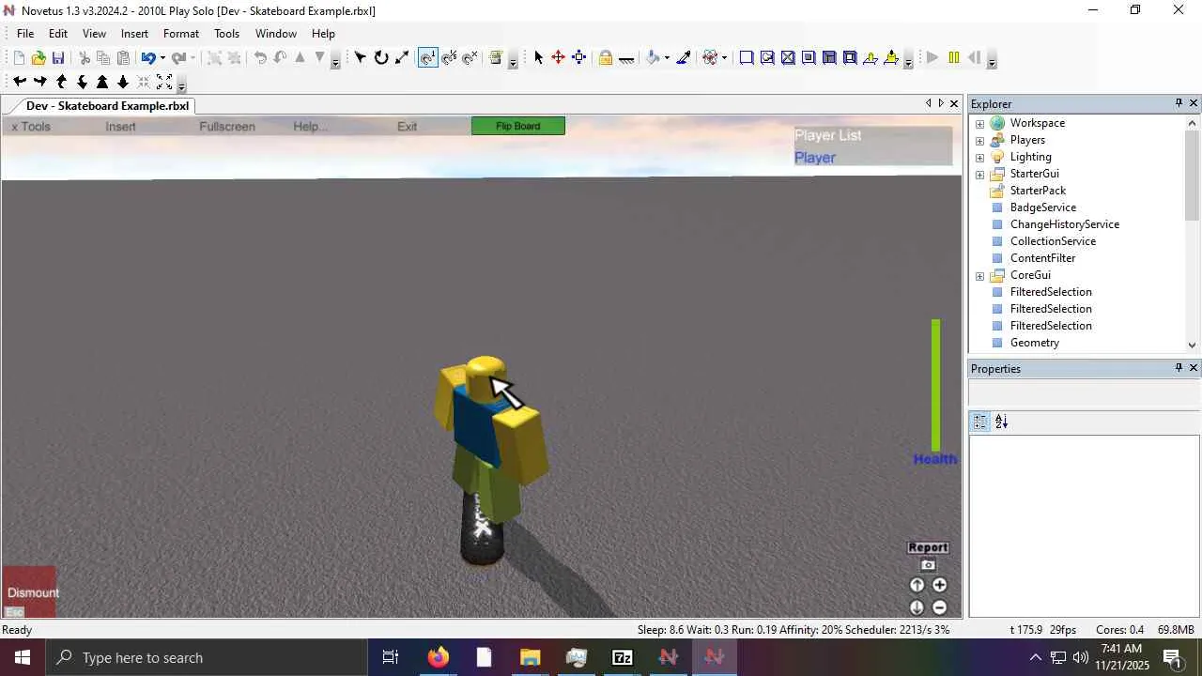Click the New file icon
The image size is (1202, 676).
(19, 58)
